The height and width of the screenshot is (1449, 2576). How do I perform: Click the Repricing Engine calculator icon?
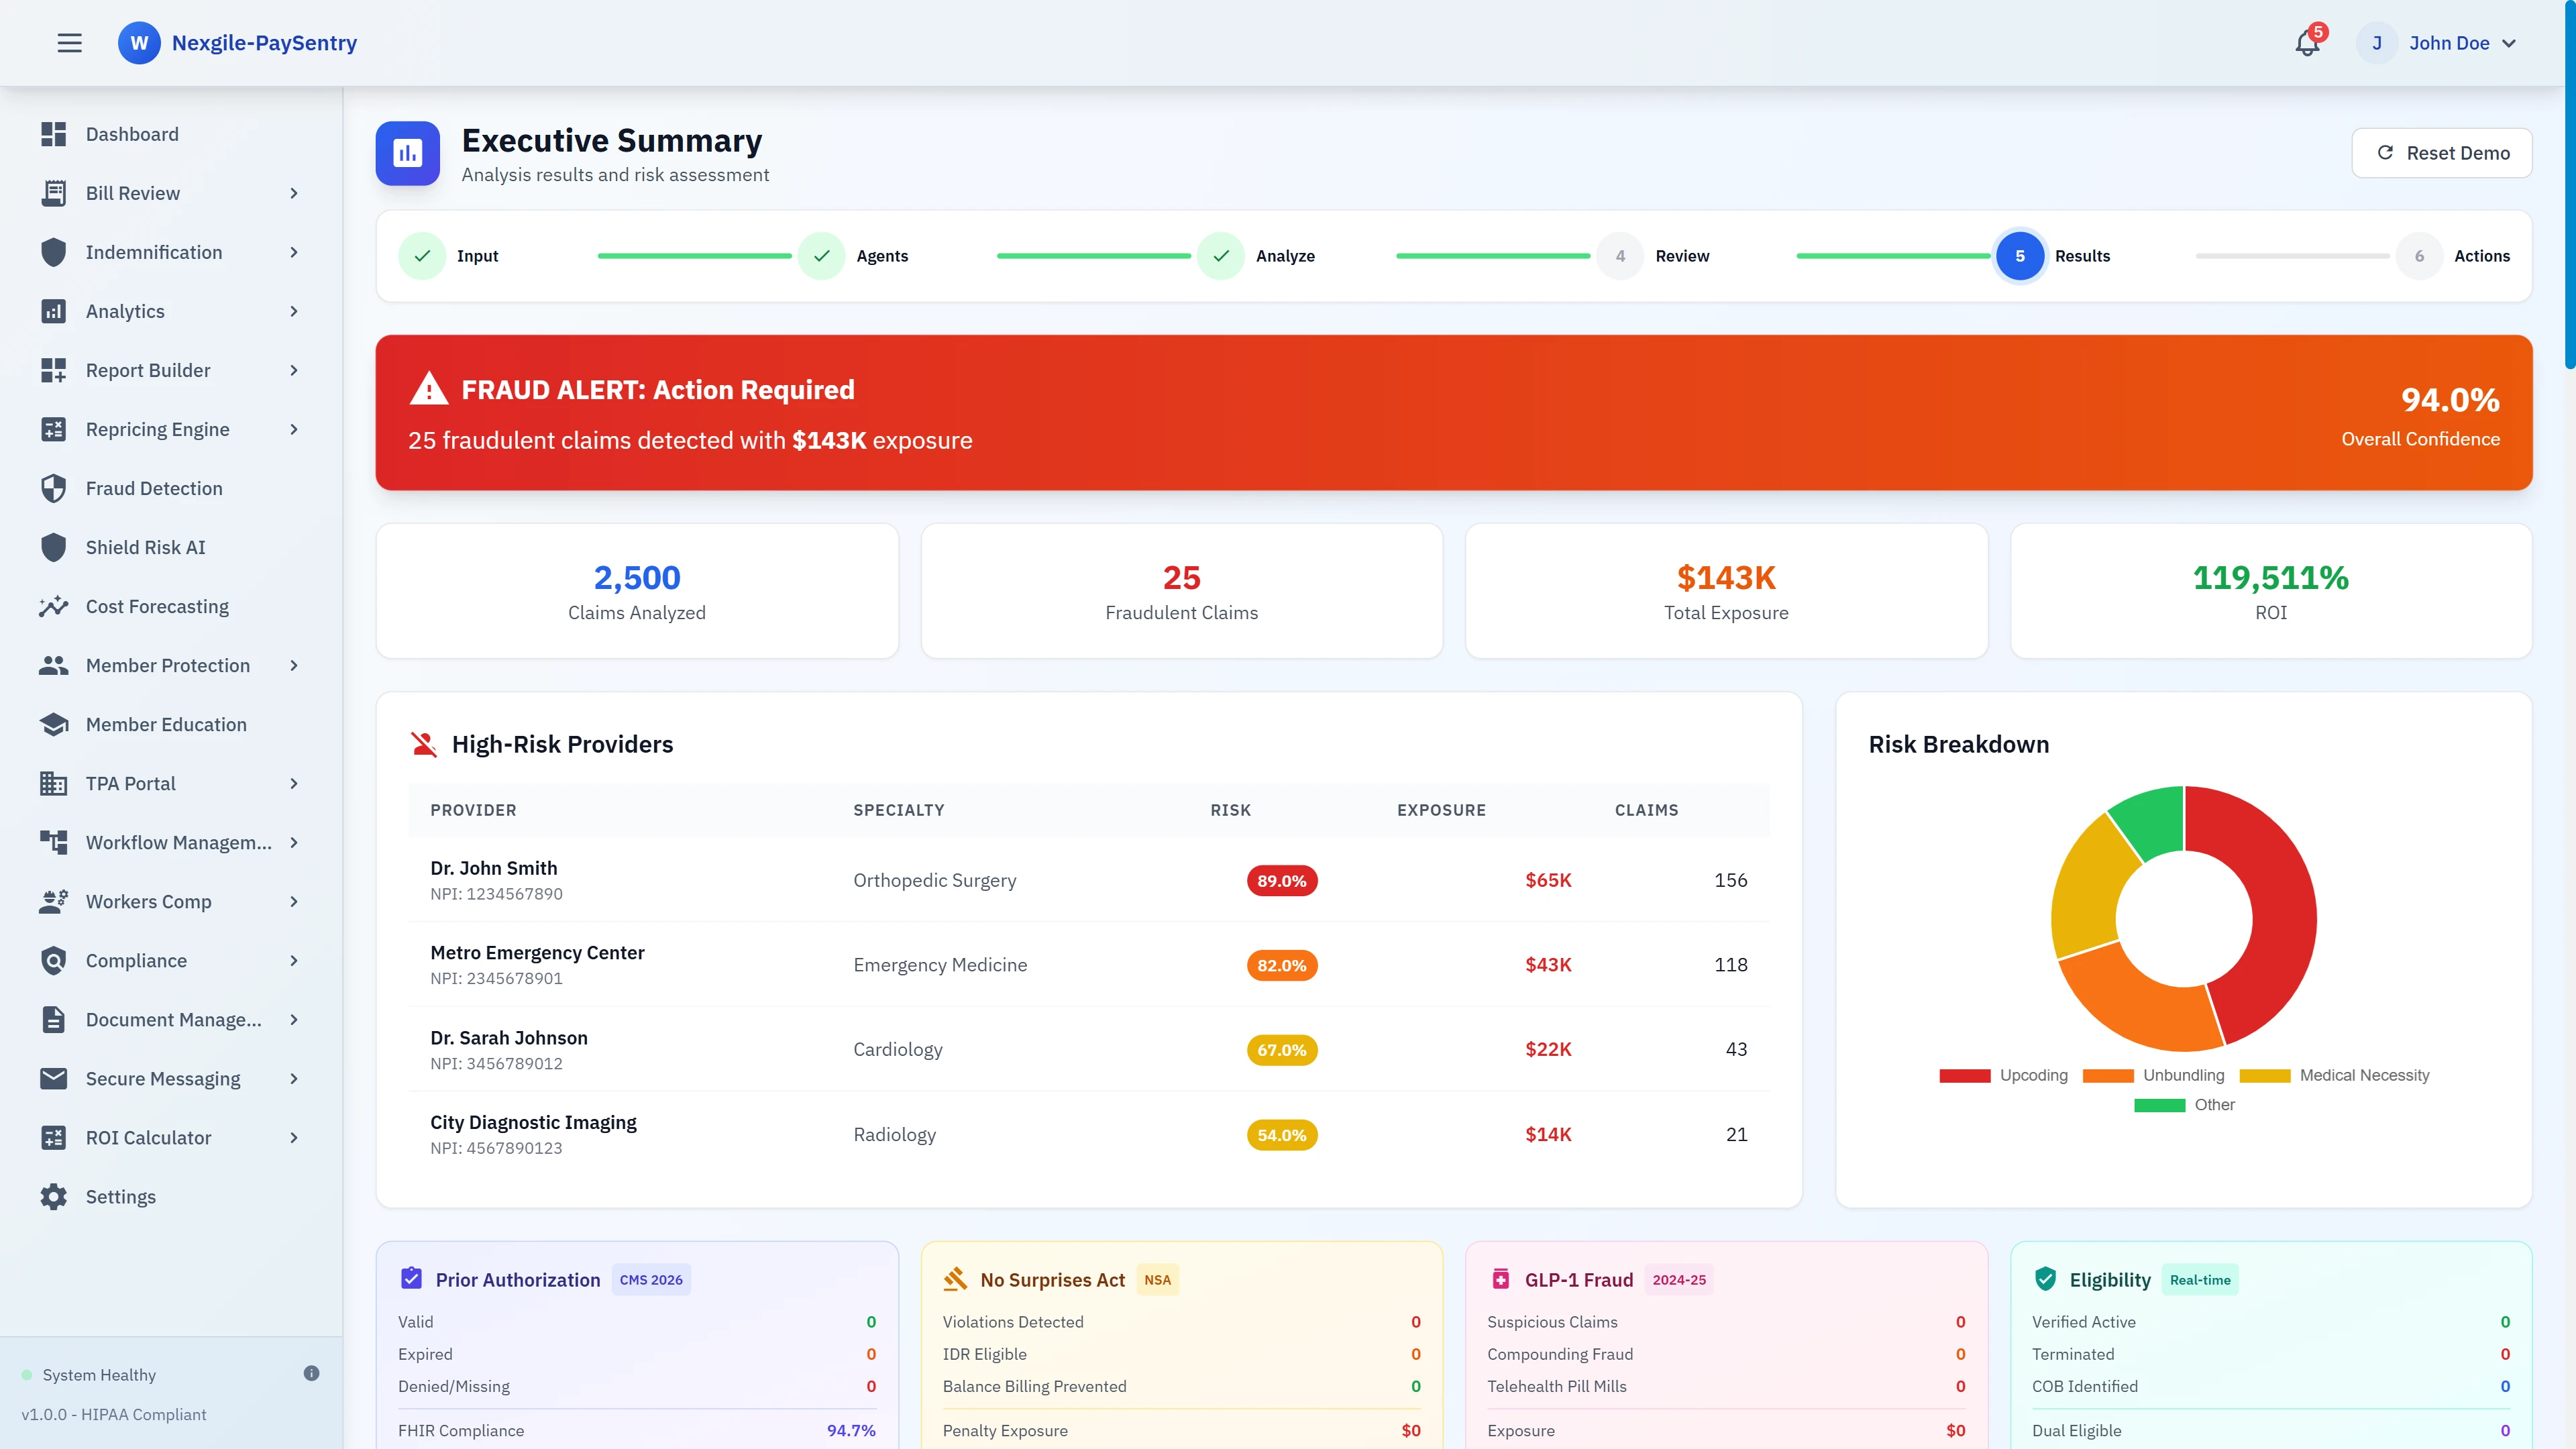[x=54, y=429]
